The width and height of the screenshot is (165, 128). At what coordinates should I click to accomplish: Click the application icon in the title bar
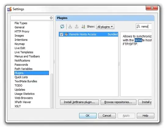(9, 9)
